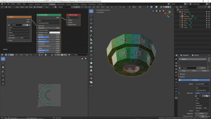
Task: Toggle Use Nodes checkbox in node editor header
Action: [x=35, y=7]
